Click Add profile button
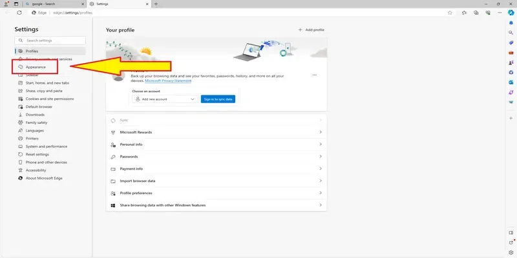 pos(311,30)
